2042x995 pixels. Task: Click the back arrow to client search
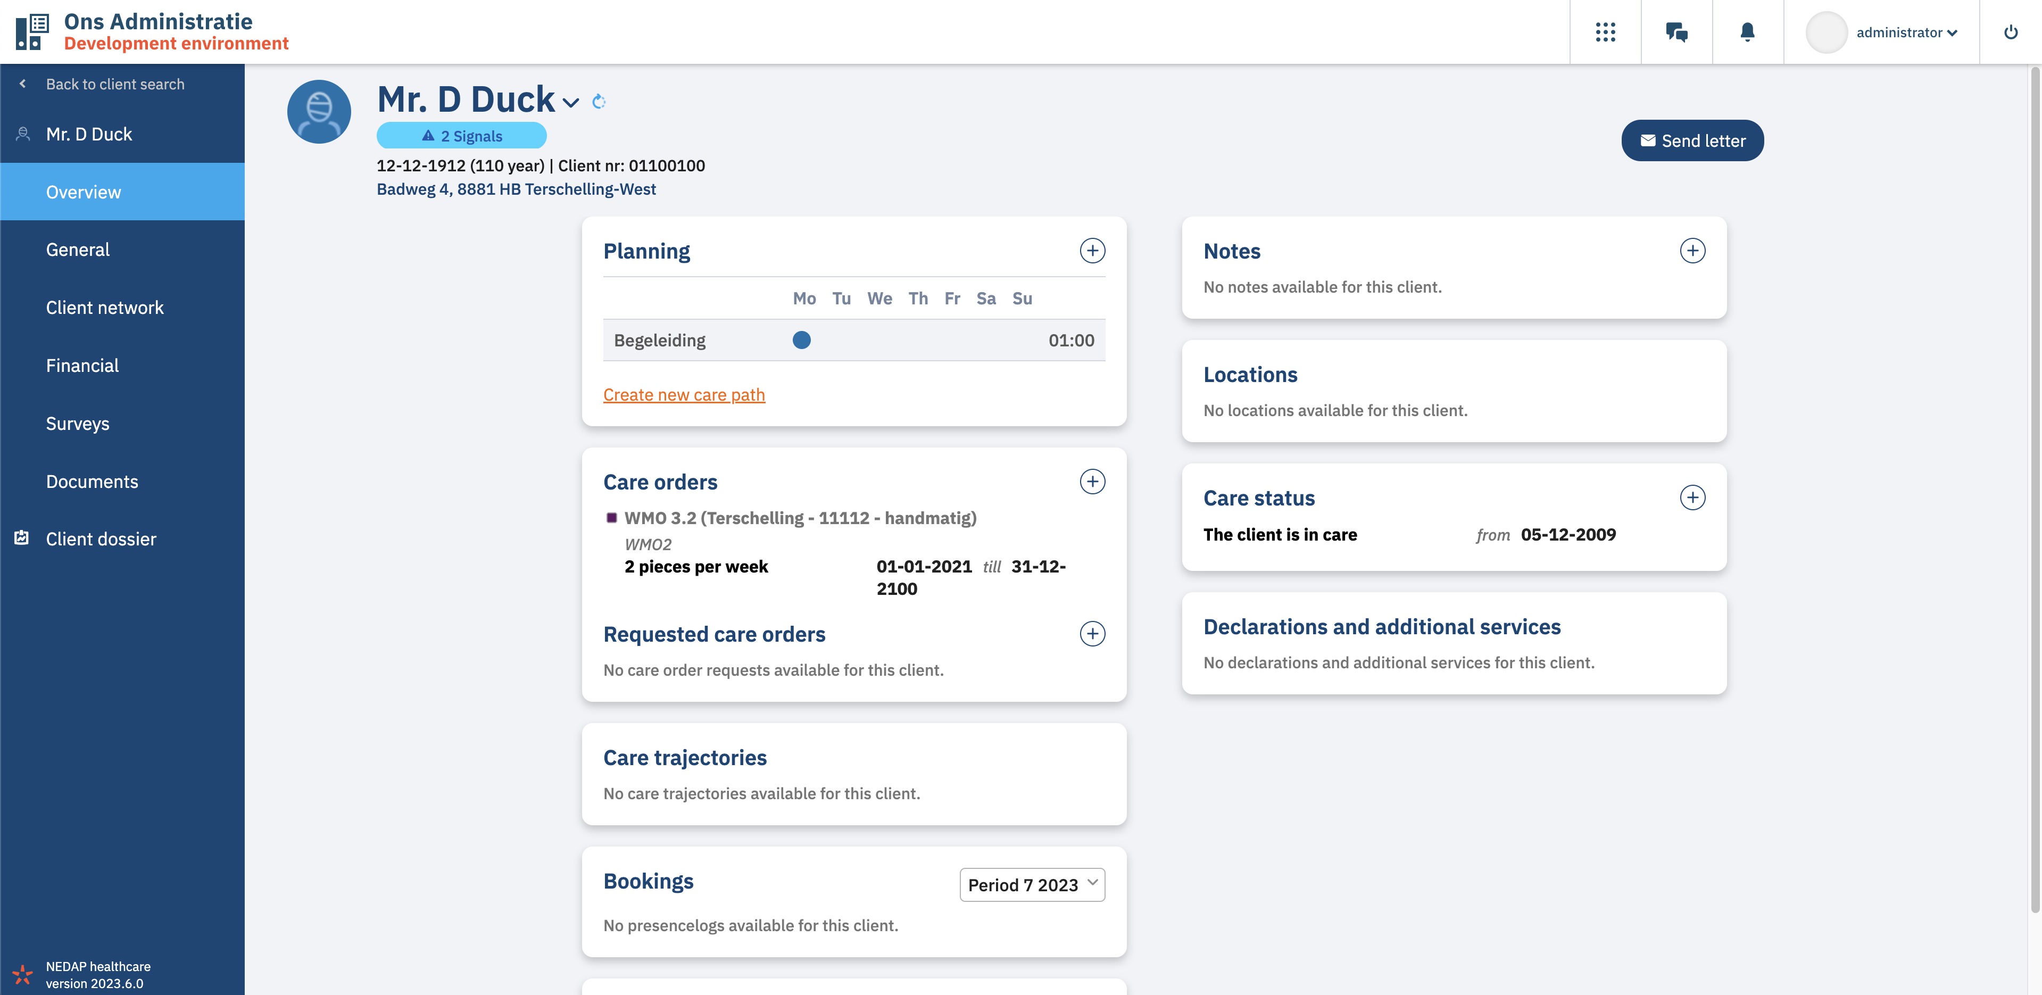tap(23, 83)
